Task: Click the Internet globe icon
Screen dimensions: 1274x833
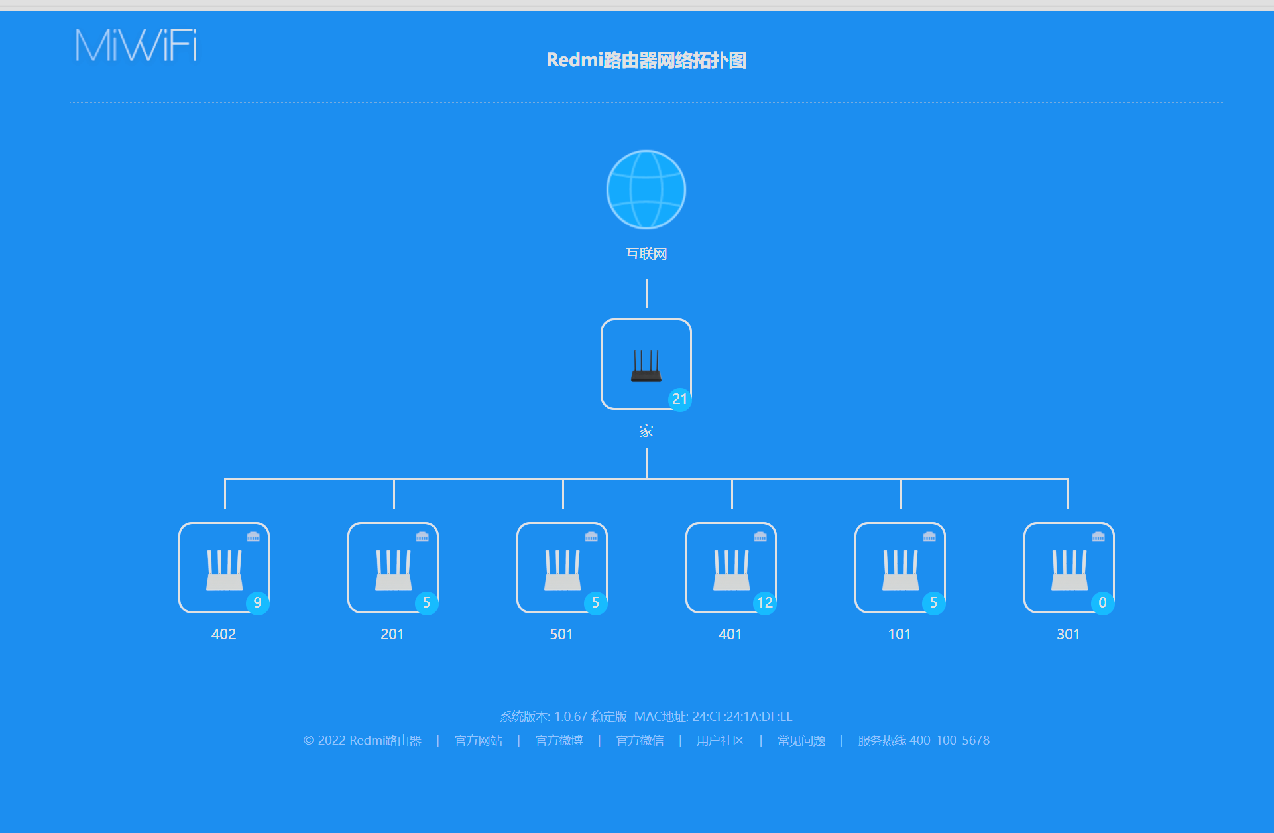Action: click(646, 190)
